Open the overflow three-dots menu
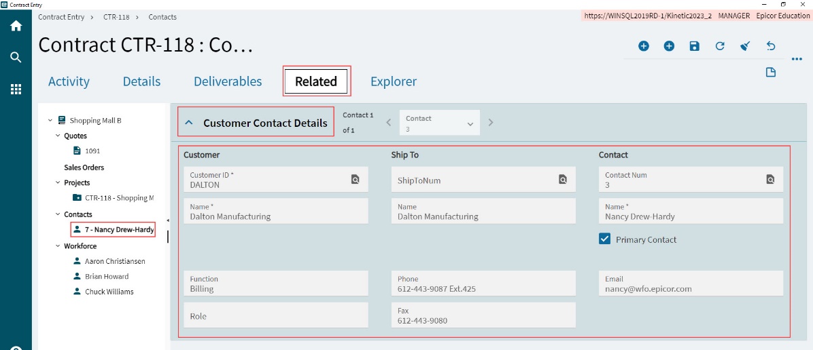 797,59
